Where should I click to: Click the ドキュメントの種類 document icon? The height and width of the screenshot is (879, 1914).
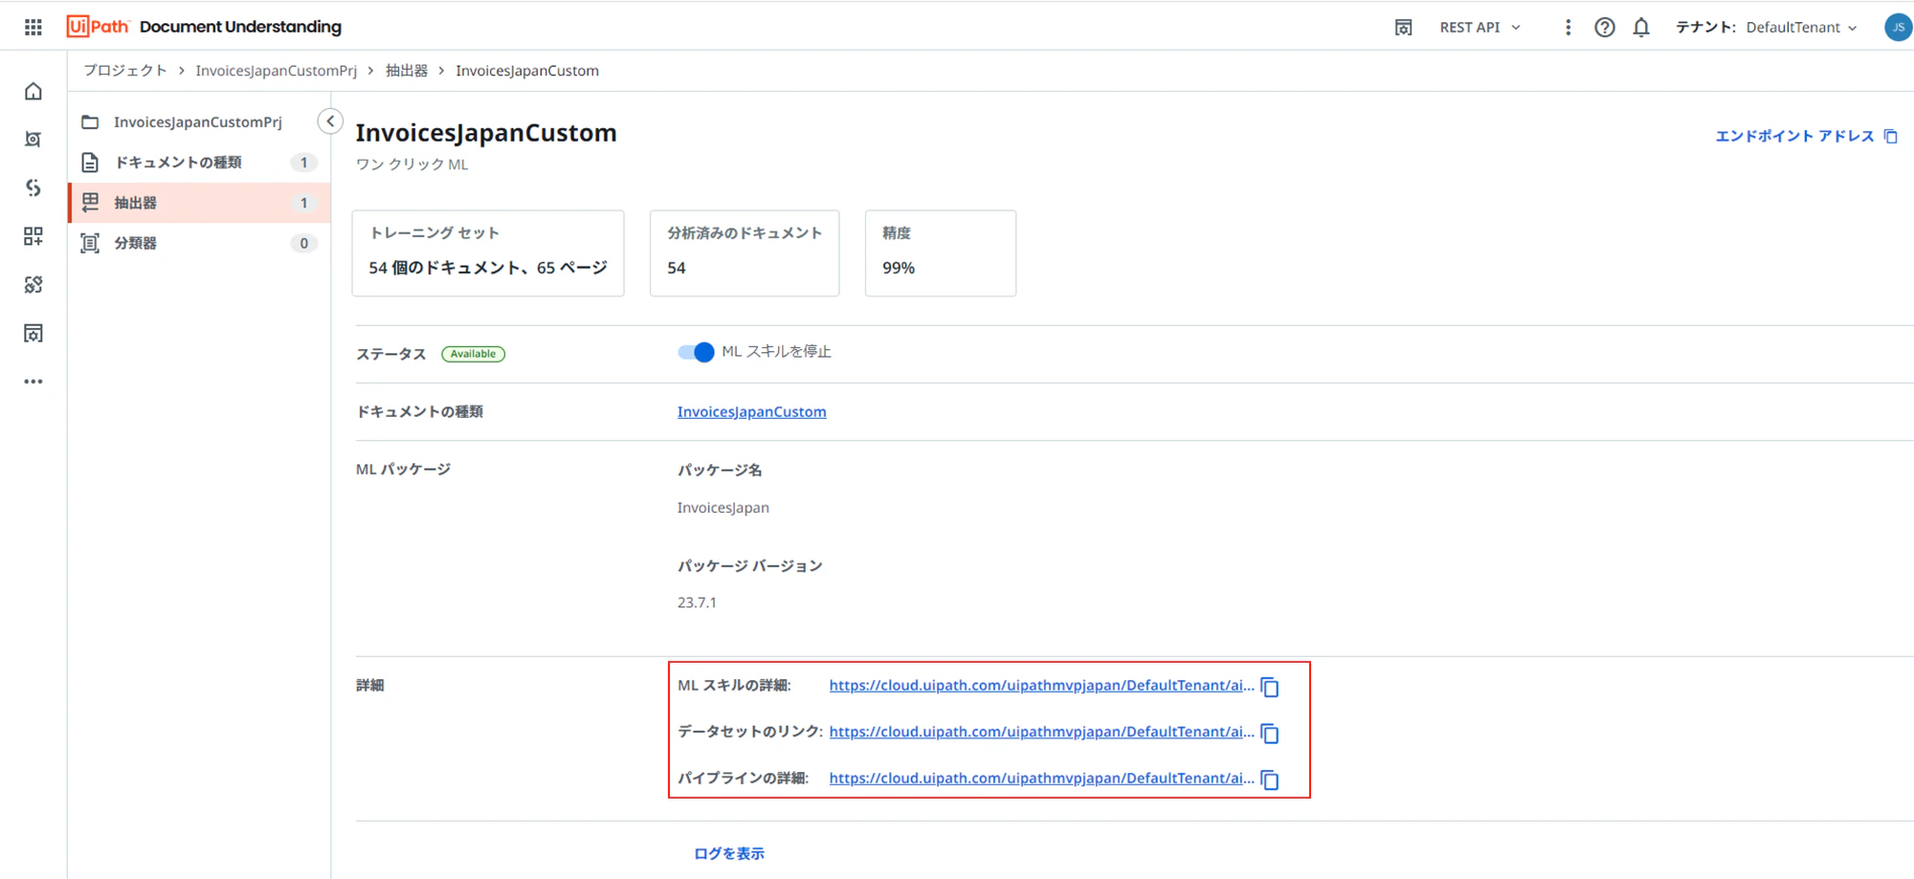pos(90,163)
